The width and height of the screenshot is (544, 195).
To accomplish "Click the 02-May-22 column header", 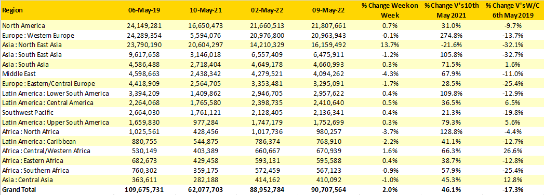I will tap(267, 10).
